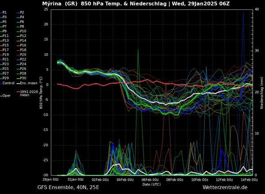The width and height of the screenshot is (265, 194).
Task: Toggle the 1991-2020 mean legend entry
Action: click(28, 93)
